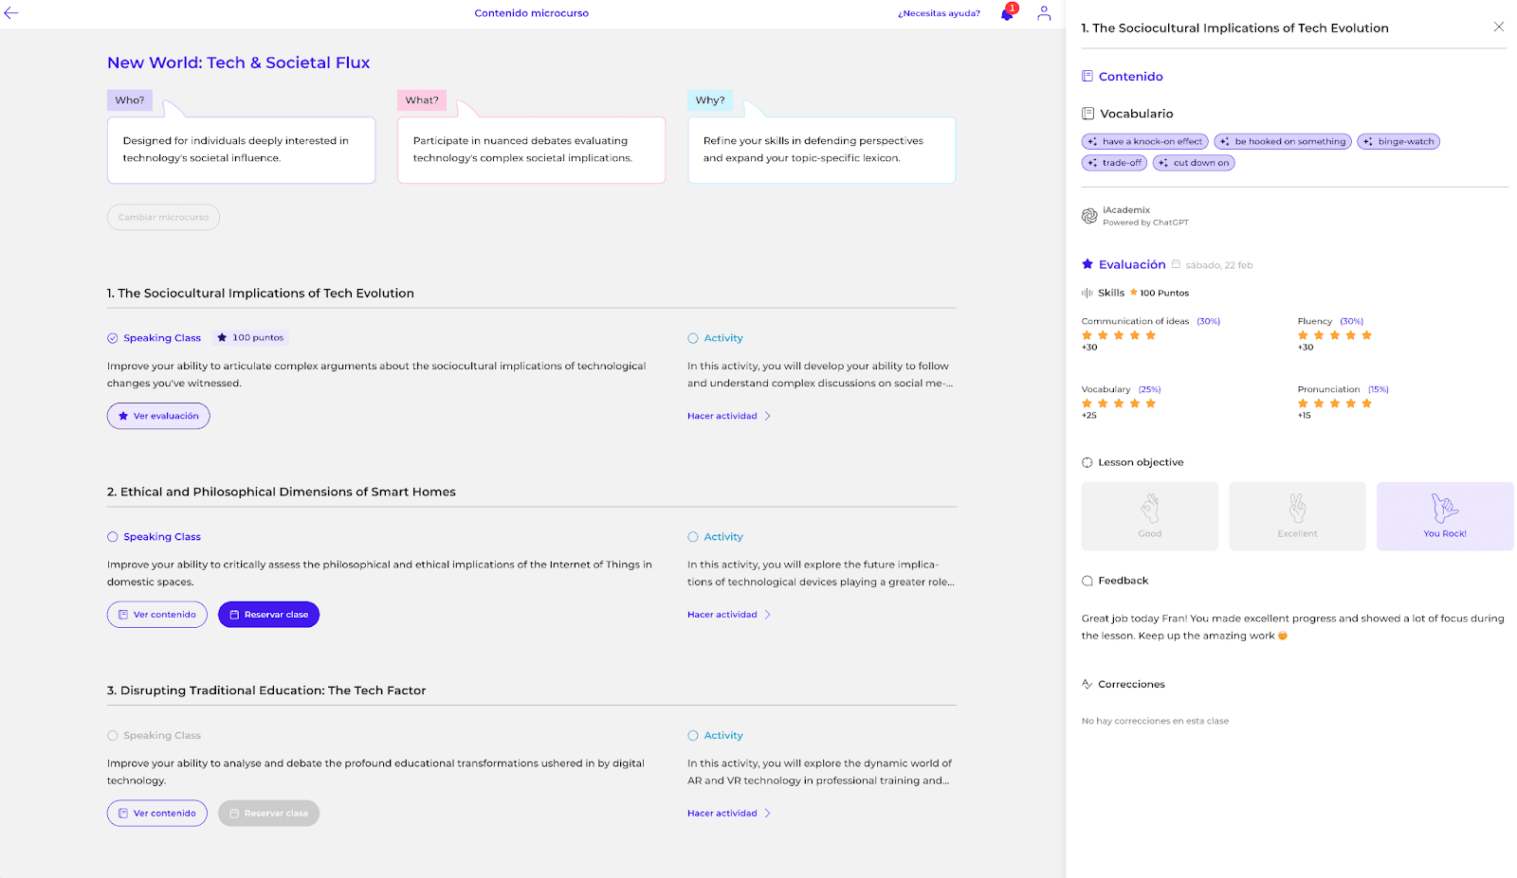Click Ver contenido for Smart Homes lesson
The height and width of the screenshot is (878, 1517).
point(157,615)
